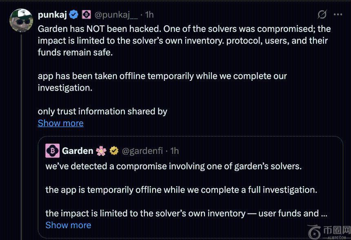
Task: Click the flower emoji beside Garden
Action: [101, 151]
